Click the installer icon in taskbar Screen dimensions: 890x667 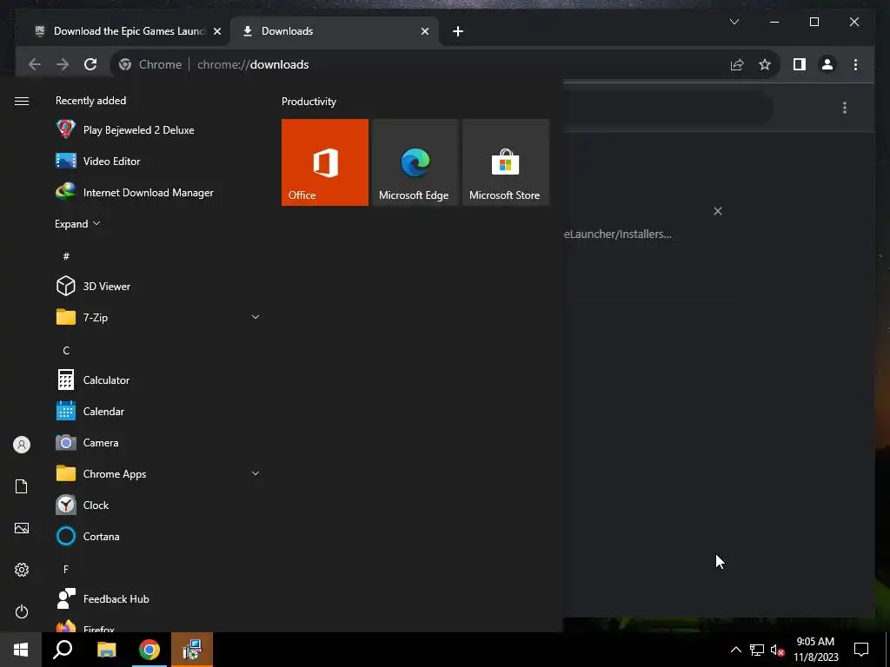click(x=192, y=650)
